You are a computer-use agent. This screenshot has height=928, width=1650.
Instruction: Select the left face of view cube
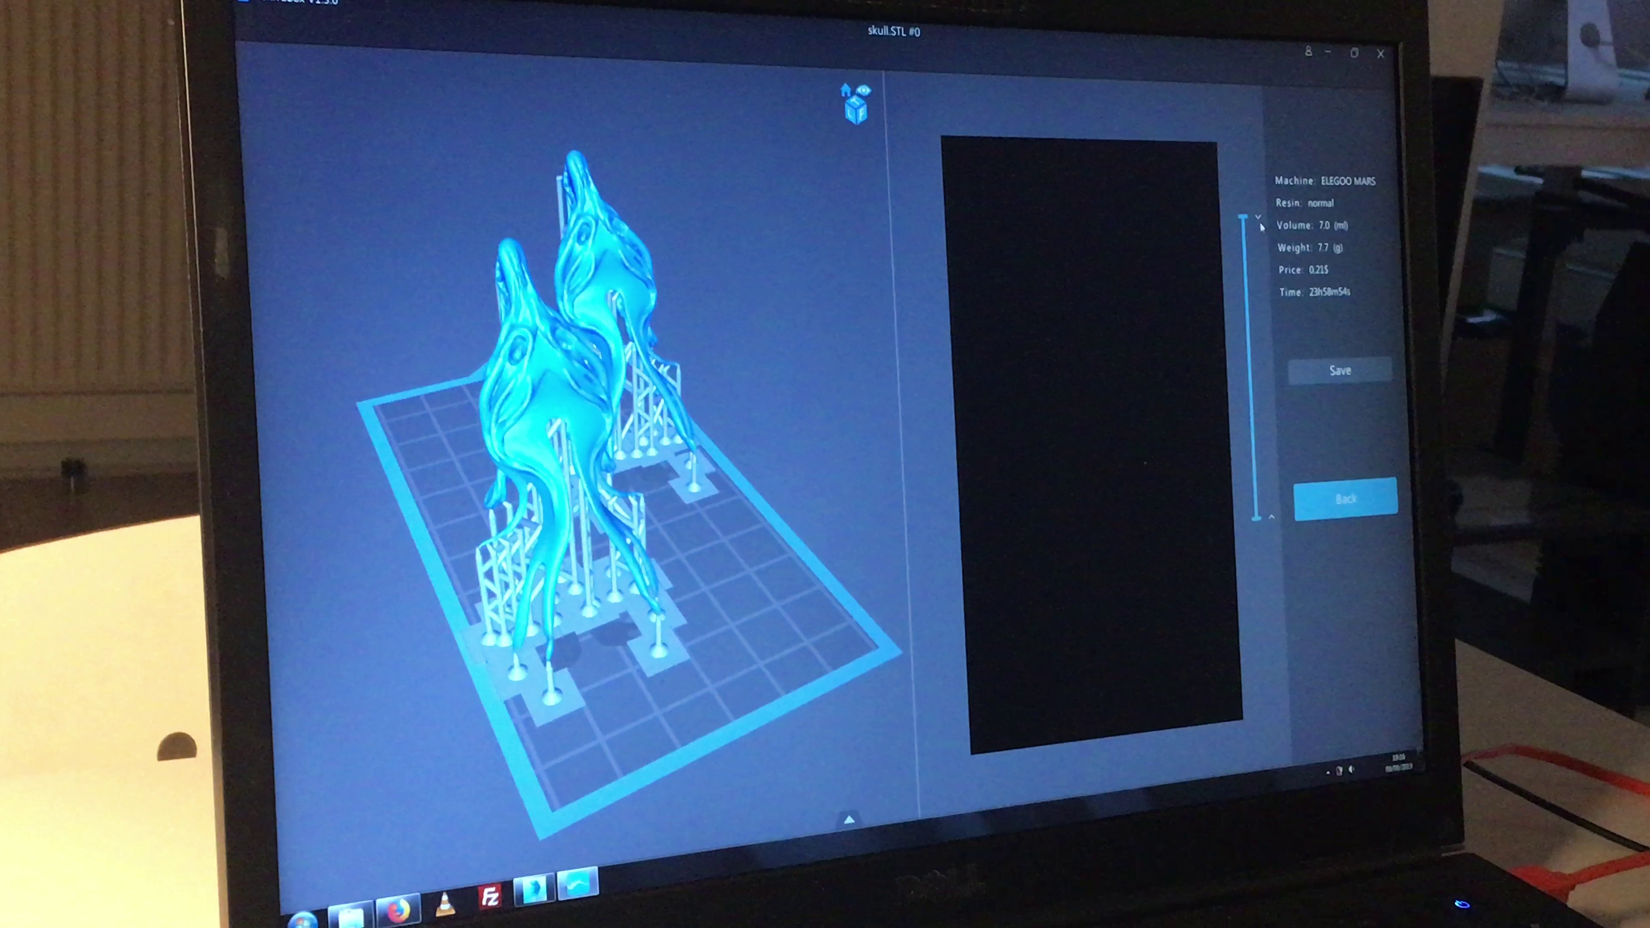coord(851,114)
